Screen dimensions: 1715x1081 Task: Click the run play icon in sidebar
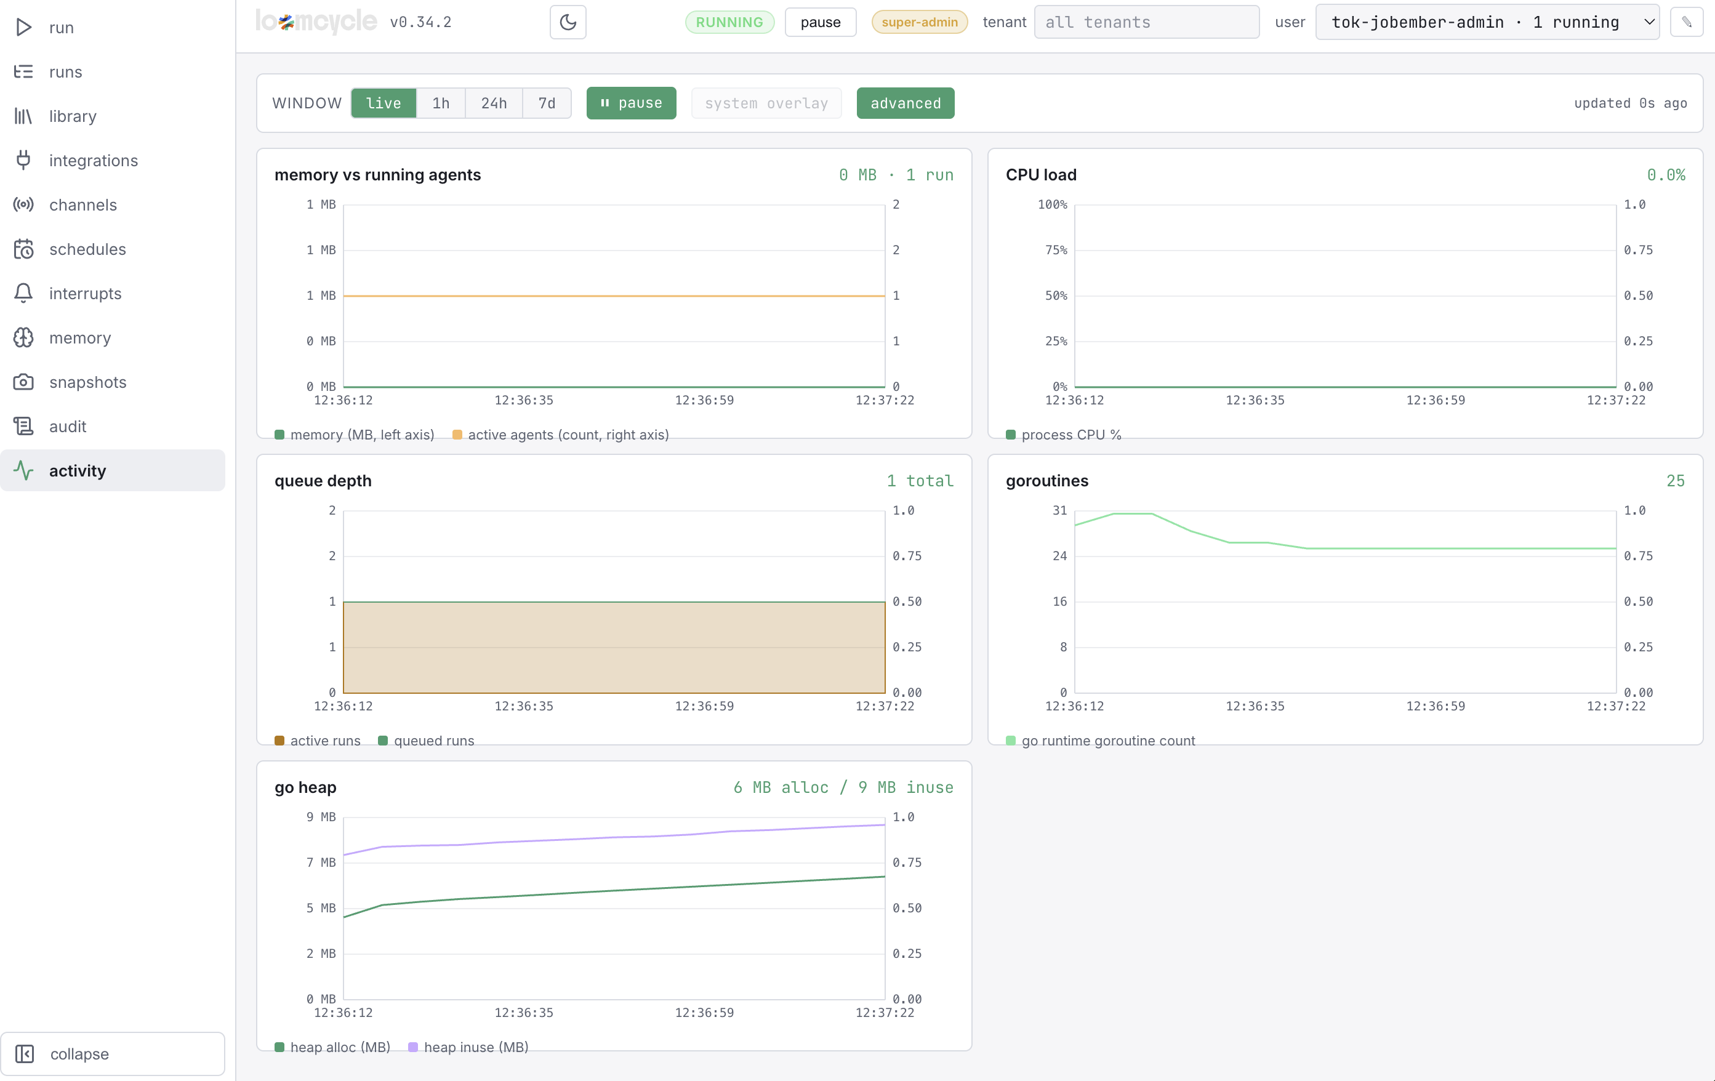(23, 28)
